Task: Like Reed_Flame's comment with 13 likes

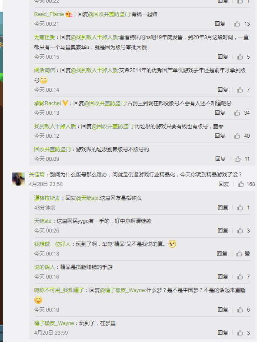Action: (237, 23)
